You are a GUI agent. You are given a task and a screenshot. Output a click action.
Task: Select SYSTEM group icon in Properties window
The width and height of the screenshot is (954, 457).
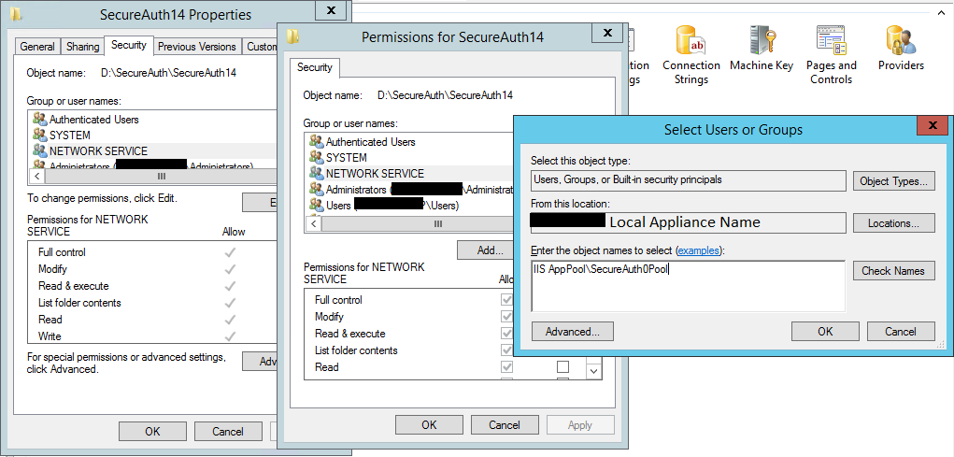click(40, 136)
